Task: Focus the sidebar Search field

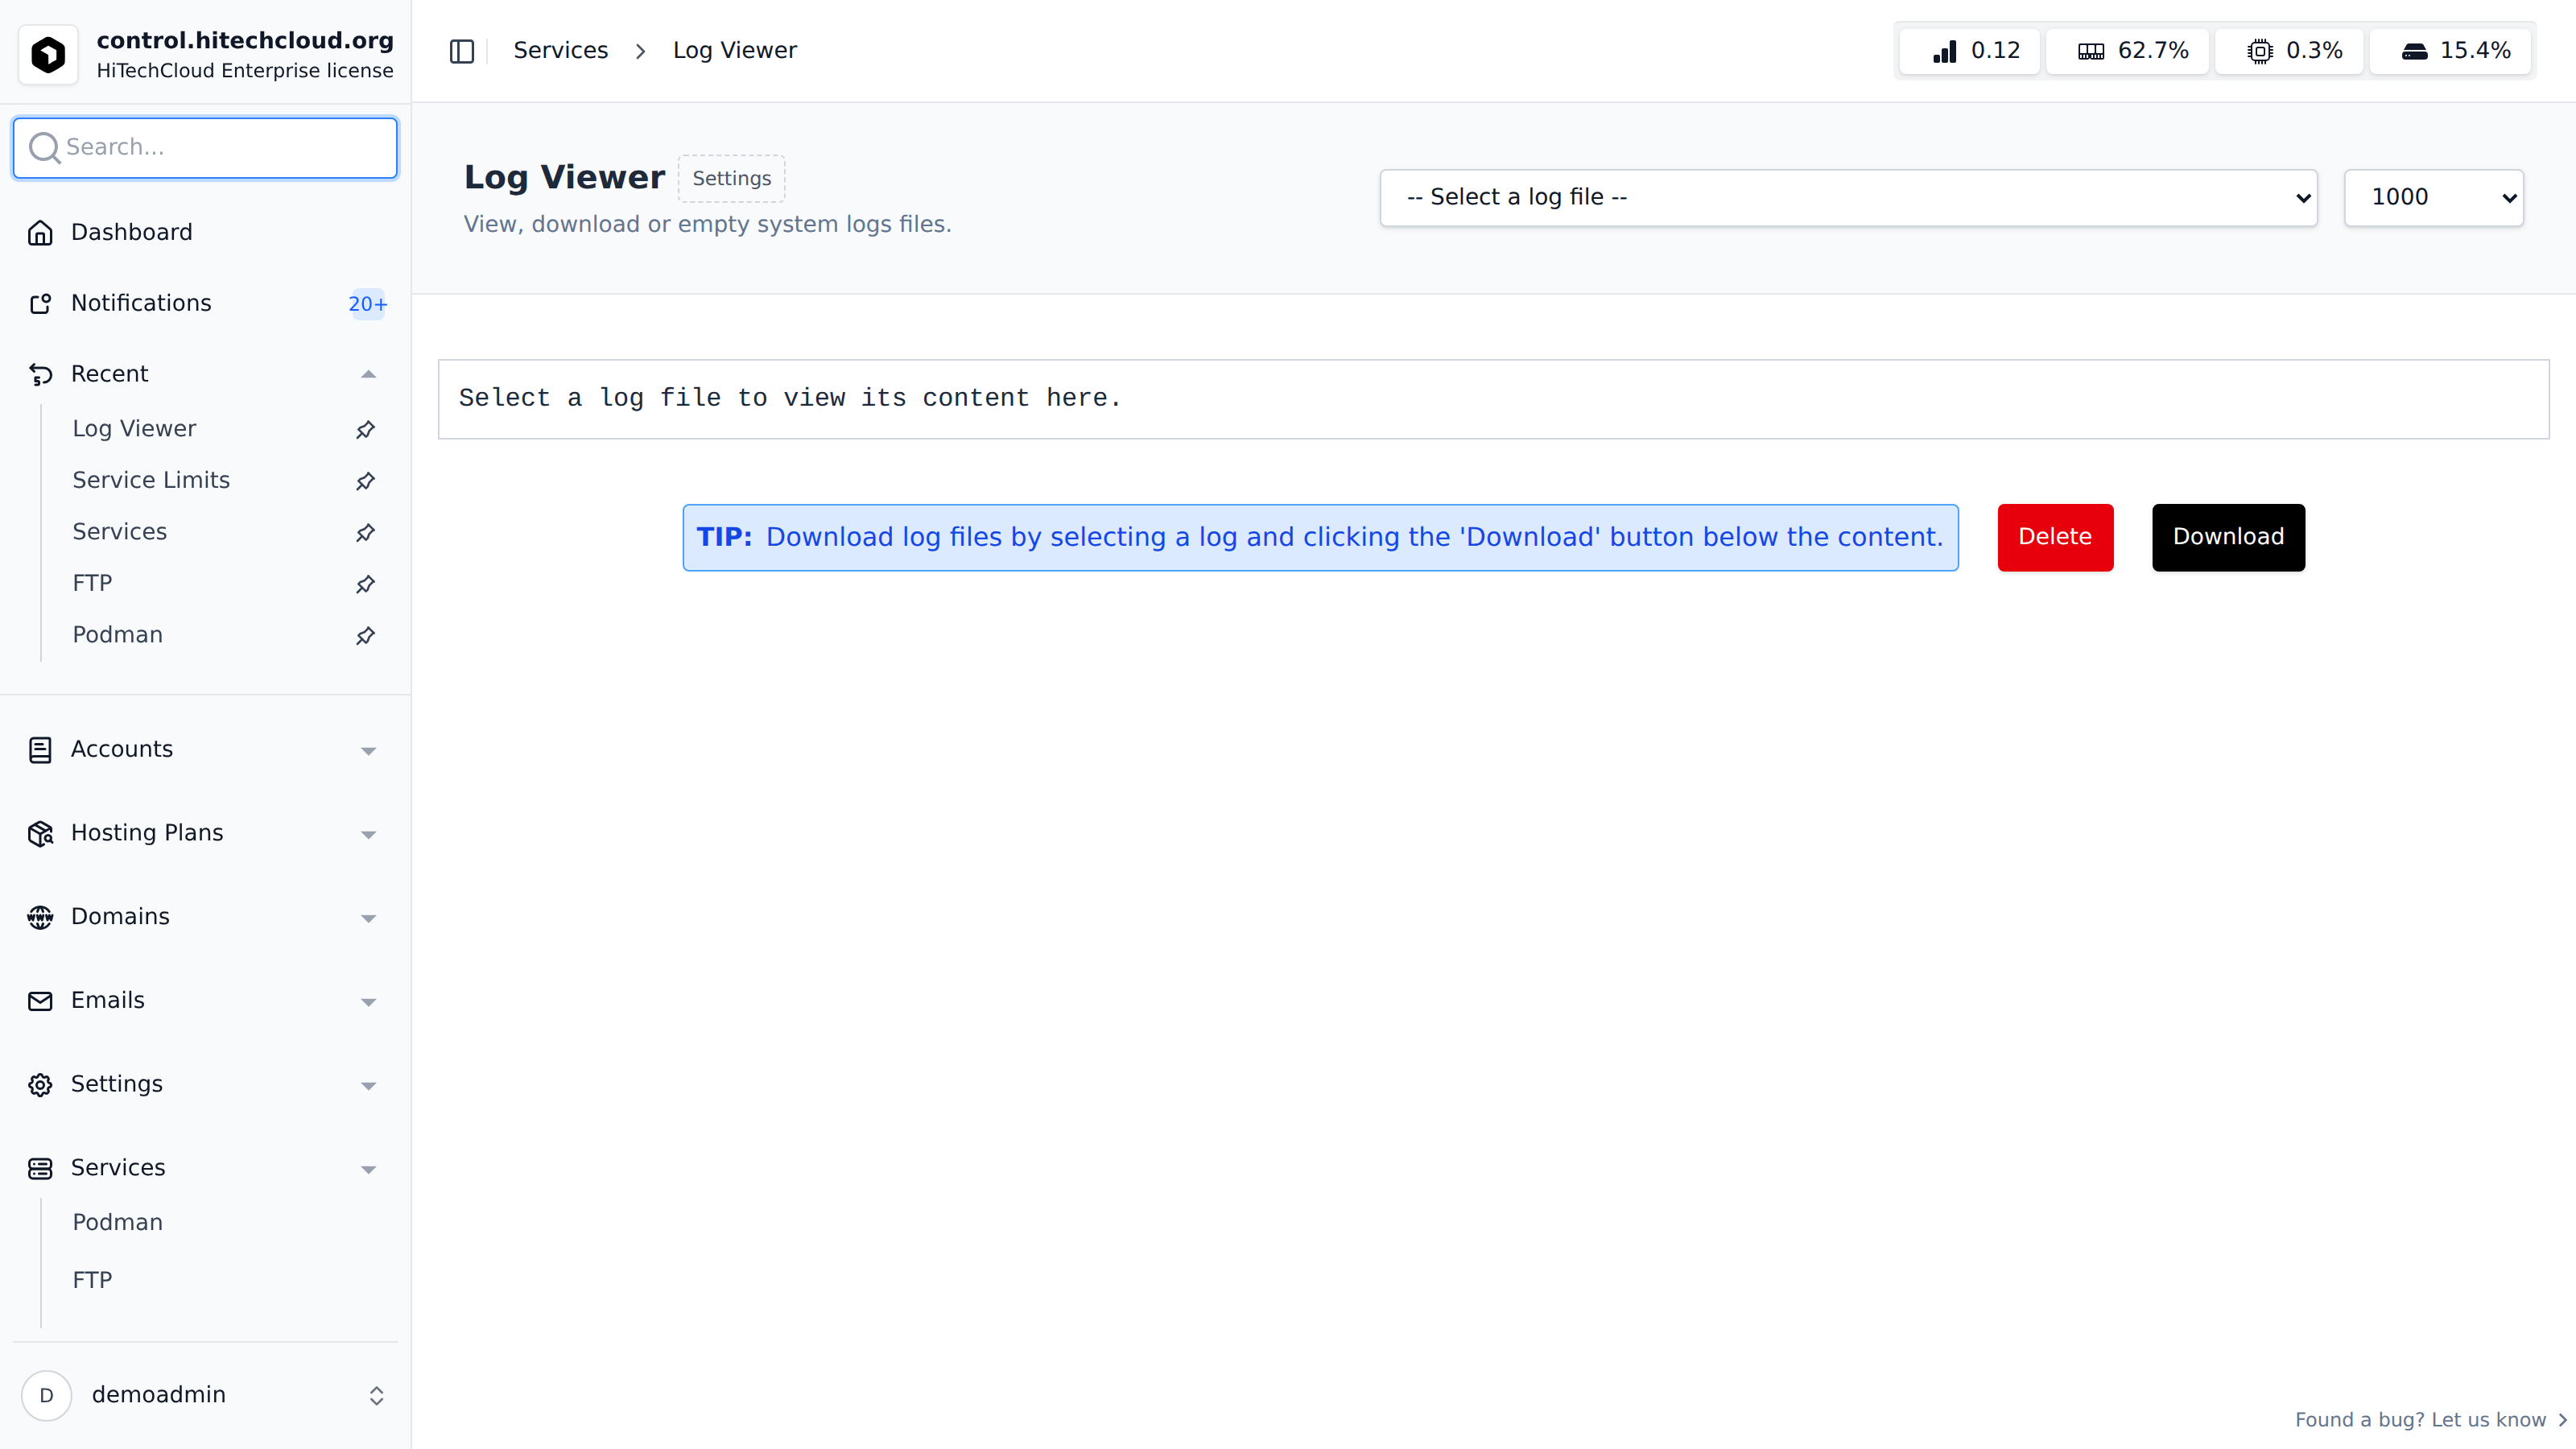Action: pos(206,148)
